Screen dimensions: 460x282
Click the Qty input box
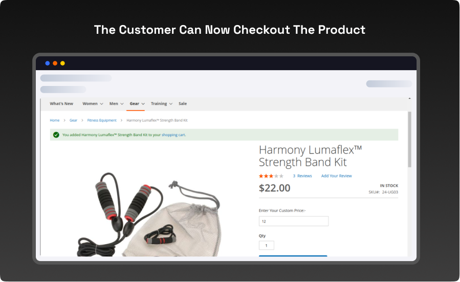[x=267, y=245]
